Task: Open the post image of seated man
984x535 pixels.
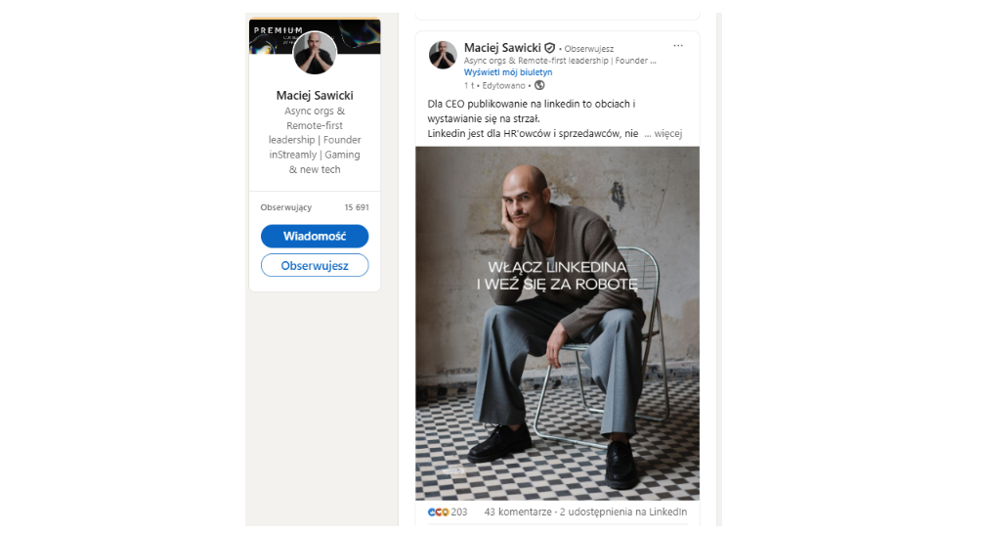Action: (x=557, y=324)
